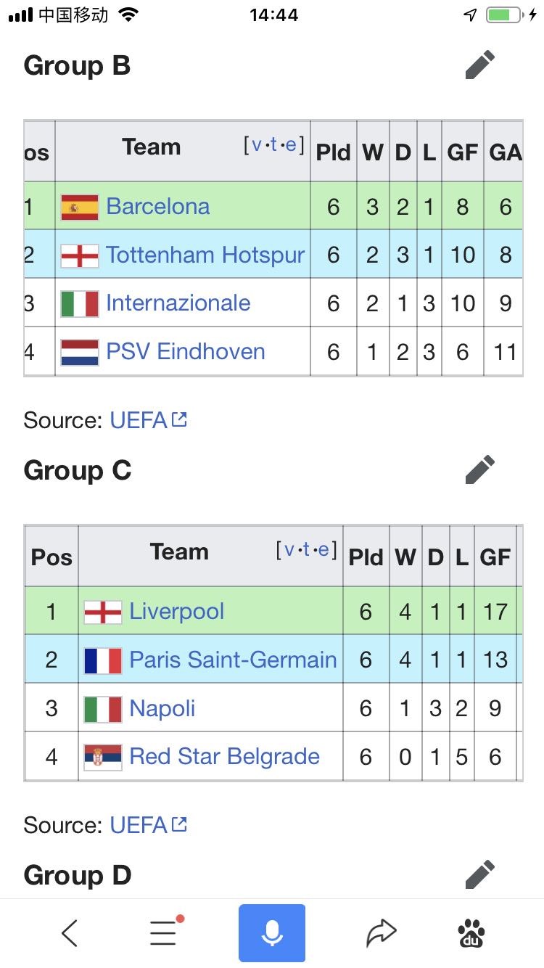
Task: Tap the blue microphone voice search button
Action: click(272, 932)
